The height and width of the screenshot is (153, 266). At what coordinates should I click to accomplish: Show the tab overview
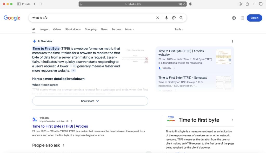click(x=261, y=4)
